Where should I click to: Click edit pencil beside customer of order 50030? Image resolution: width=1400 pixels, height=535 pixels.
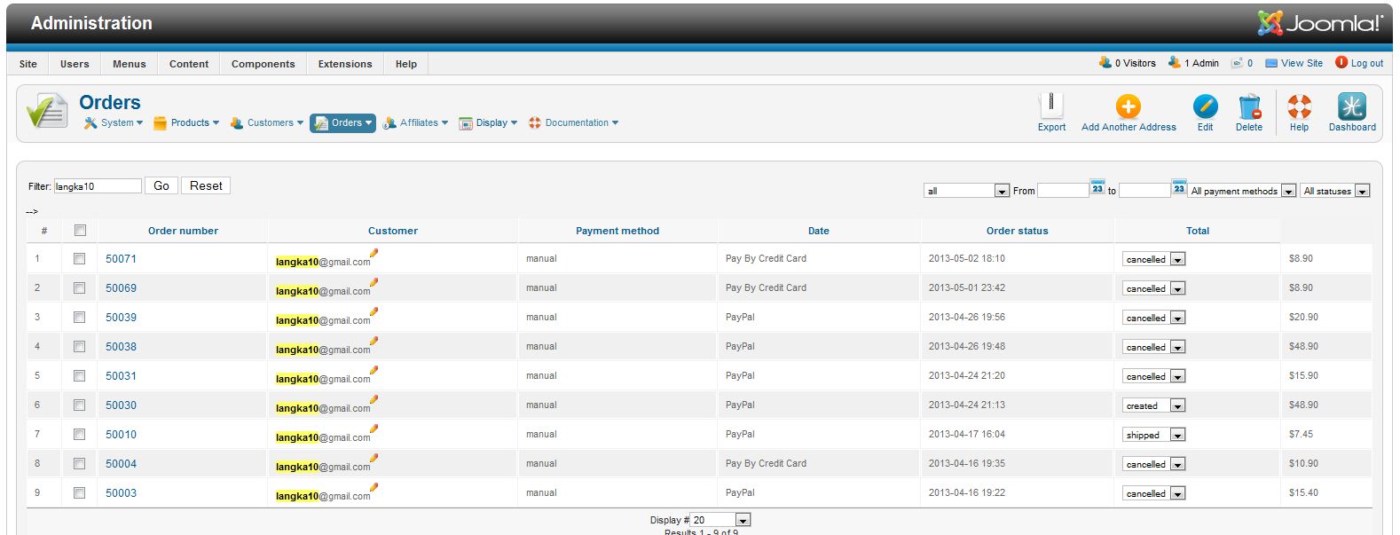click(x=374, y=399)
